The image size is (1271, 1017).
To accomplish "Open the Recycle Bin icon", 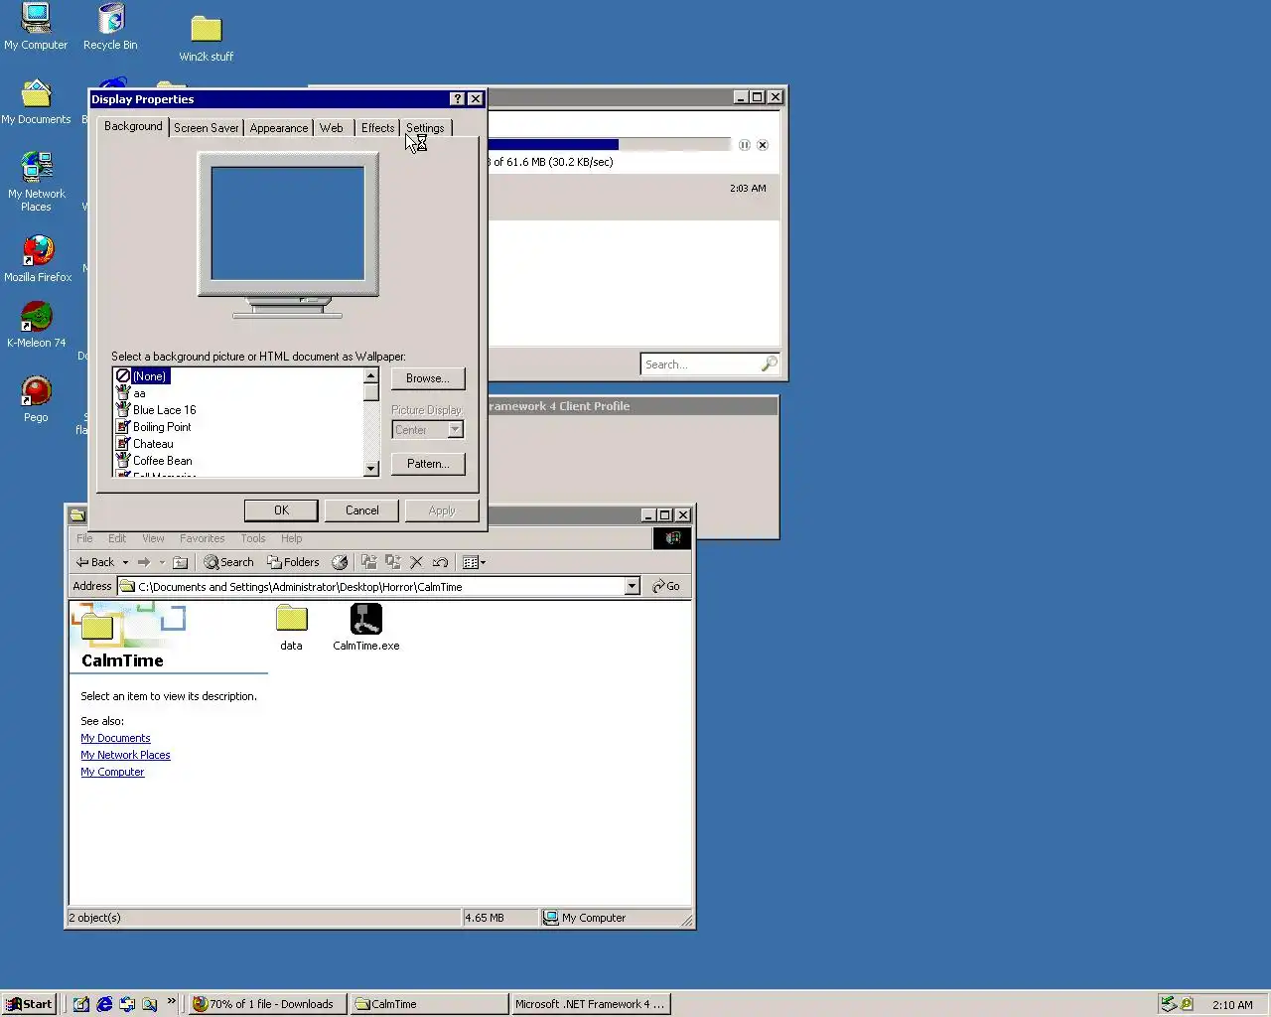I will coord(110,27).
